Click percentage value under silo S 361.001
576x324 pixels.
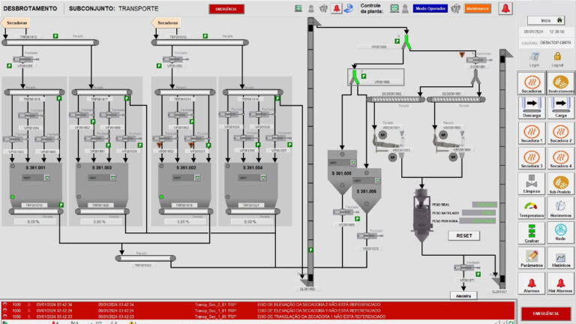tap(34, 222)
